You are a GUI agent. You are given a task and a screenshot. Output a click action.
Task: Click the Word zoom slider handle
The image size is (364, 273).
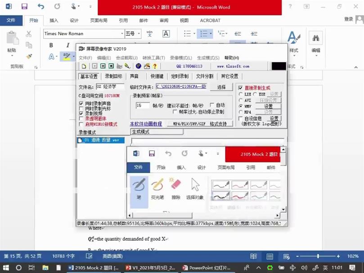tap(318, 256)
